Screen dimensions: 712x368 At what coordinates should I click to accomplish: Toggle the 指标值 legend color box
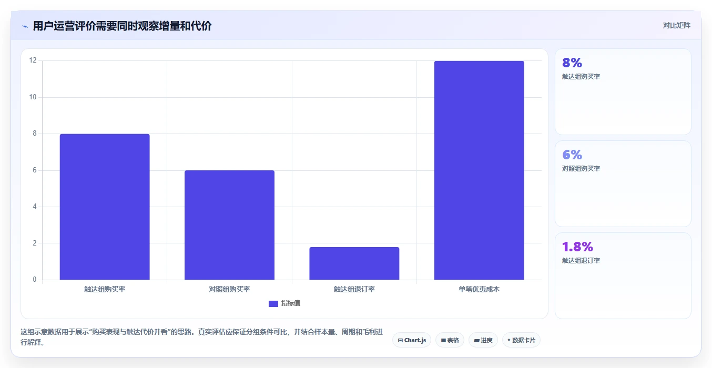point(273,303)
